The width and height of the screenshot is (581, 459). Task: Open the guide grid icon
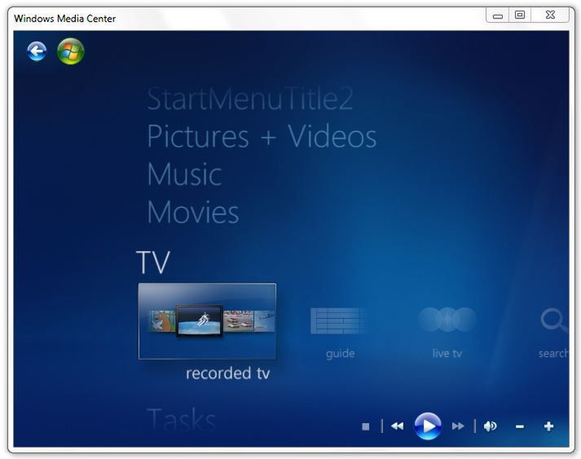click(x=338, y=320)
